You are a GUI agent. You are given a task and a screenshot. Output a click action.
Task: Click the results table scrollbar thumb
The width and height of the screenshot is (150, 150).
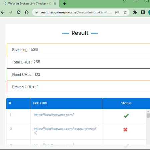148,115
